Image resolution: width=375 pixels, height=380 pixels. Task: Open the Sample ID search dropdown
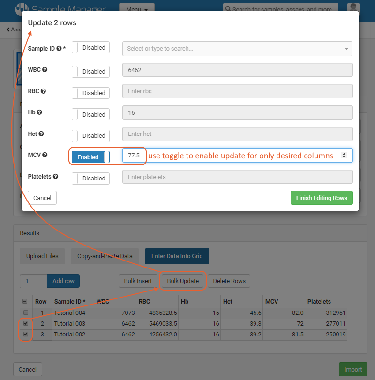(237, 49)
